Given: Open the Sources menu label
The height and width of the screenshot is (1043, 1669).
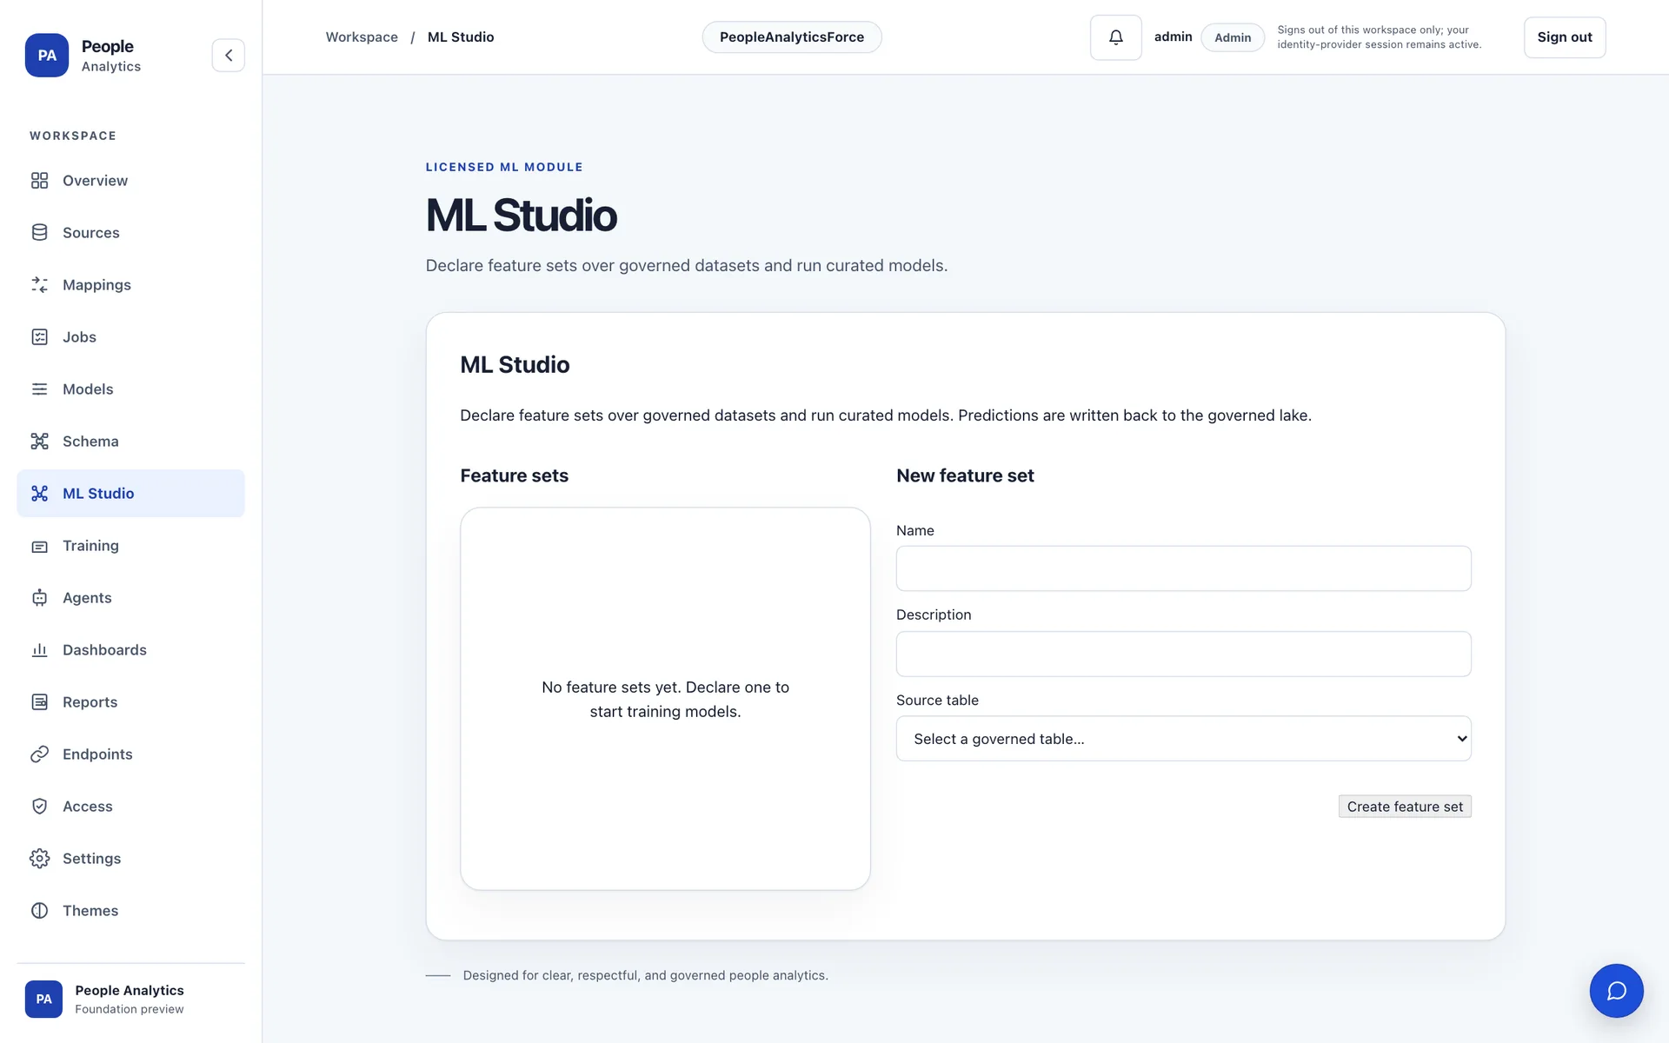Looking at the screenshot, I should (91, 232).
